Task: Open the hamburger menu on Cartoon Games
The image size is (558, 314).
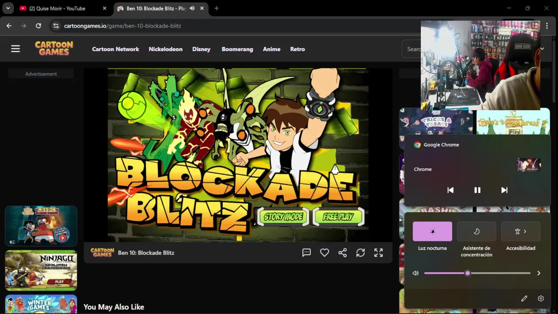Action: tap(16, 49)
